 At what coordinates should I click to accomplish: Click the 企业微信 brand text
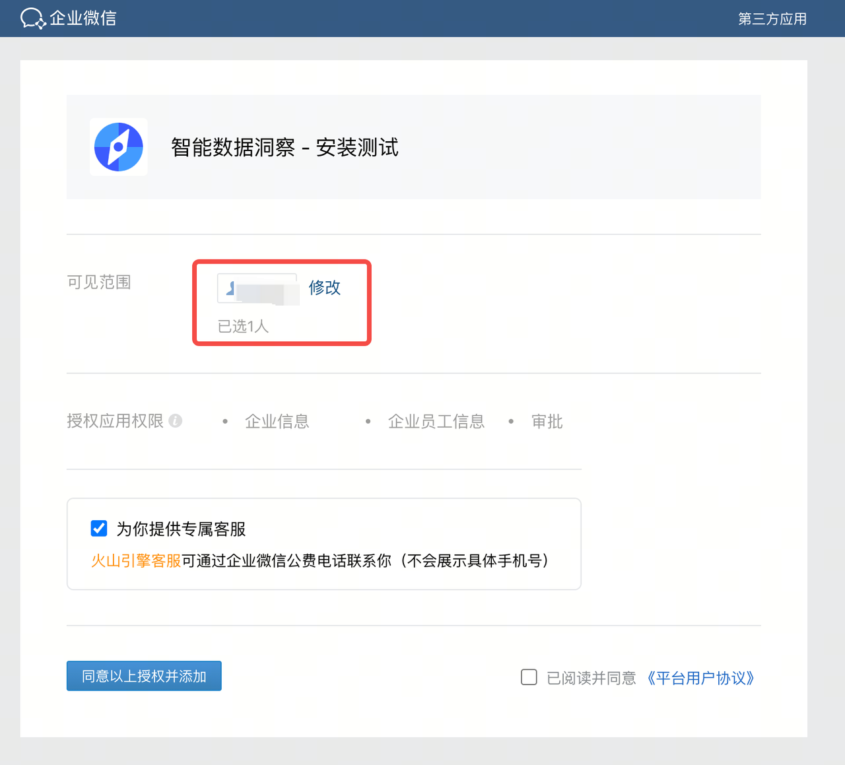pyautogui.click(x=83, y=18)
